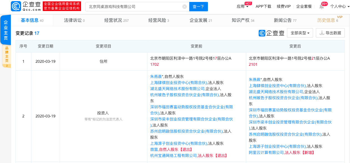The height and width of the screenshot is (163, 350).
Task: Click the 住所 cell in row 1
Action: click(104, 61)
